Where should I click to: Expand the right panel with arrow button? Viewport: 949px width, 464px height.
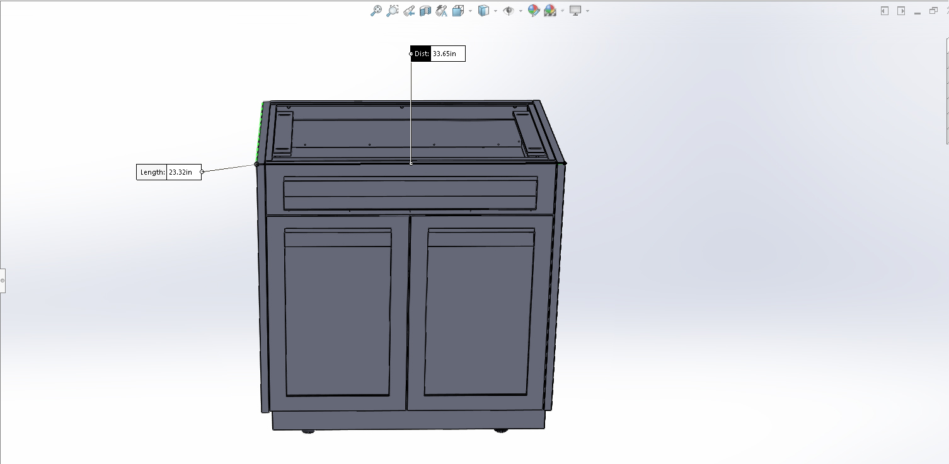coord(901,11)
